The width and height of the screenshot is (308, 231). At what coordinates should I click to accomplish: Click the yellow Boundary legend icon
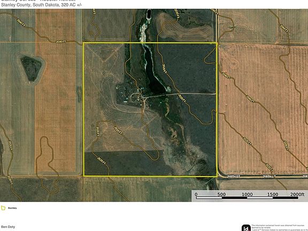coord(3,208)
